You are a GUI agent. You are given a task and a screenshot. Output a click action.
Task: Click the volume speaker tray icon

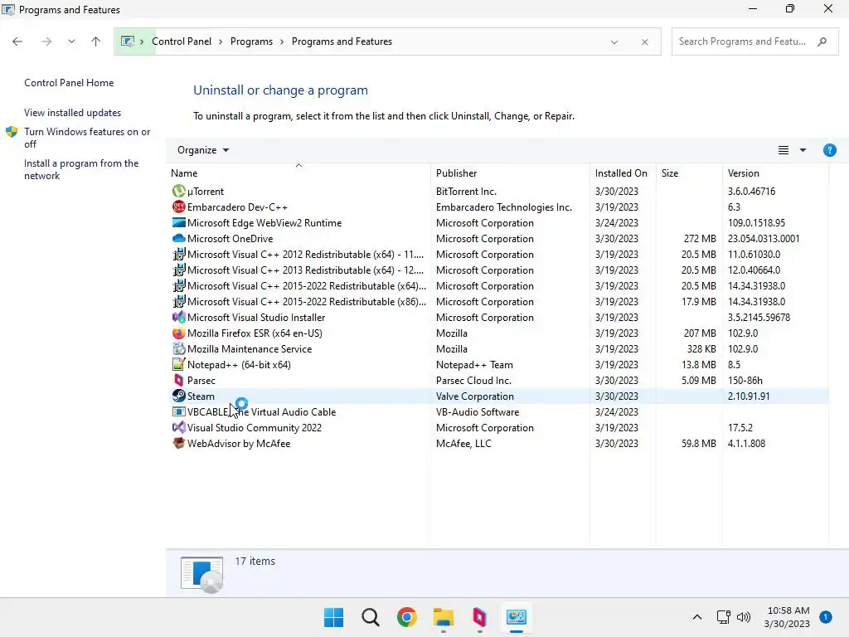[x=744, y=617]
